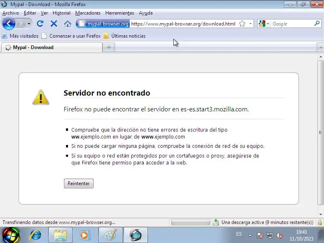Restore down the Firefox window
The width and height of the screenshot is (324, 243).
click(303, 4)
